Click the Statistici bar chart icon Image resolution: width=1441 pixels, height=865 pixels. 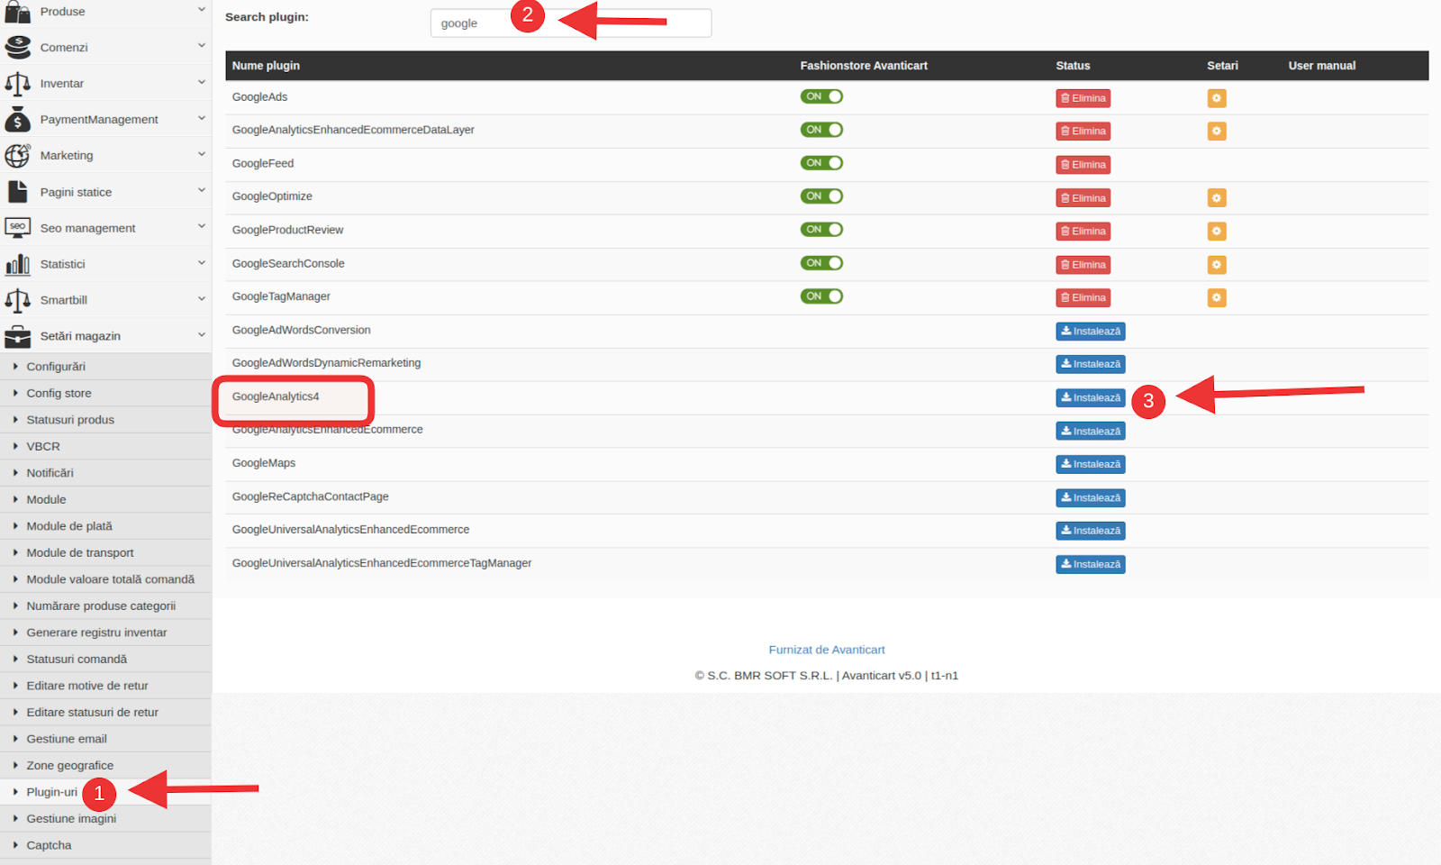pos(17,264)
